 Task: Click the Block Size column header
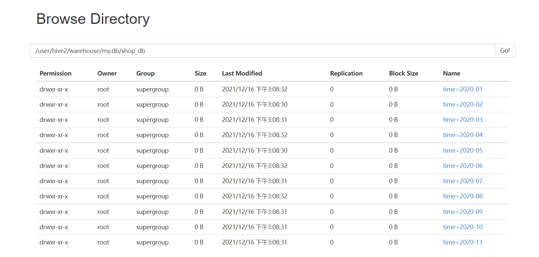click(x=403, y=73)
